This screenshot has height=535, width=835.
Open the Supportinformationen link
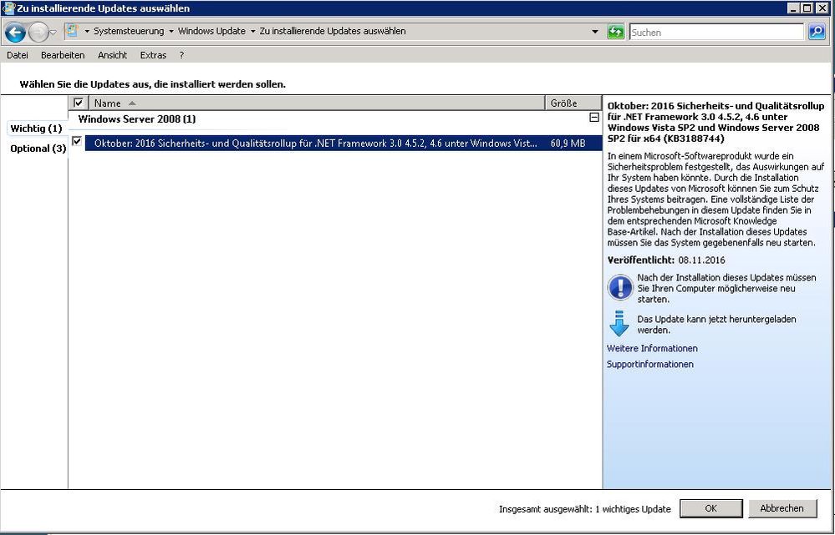tap(649, 364)
